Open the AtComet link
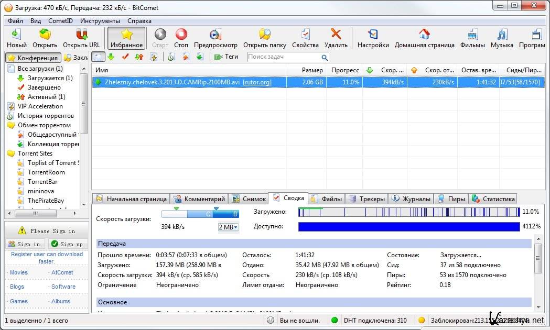 [x=62, y=272]
